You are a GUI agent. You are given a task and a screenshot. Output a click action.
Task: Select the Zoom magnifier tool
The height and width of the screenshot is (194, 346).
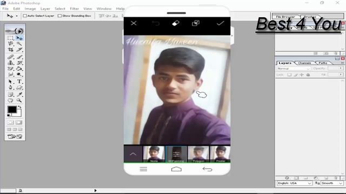19,100
